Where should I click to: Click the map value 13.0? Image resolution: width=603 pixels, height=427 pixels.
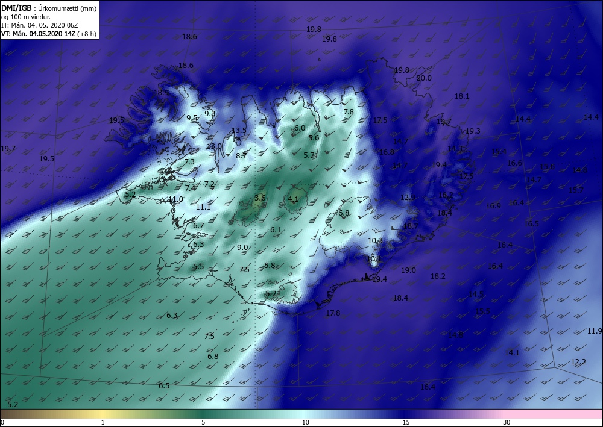tap(214, 146)
